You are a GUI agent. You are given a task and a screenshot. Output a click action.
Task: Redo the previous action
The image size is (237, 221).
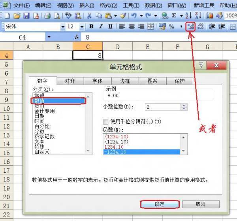click(x=148, y=15)
